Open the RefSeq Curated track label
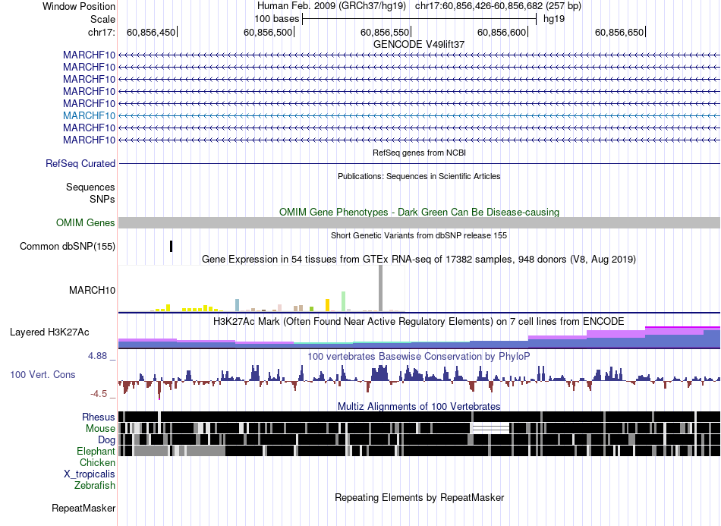The image size is (721, 526). pos(80,163)
